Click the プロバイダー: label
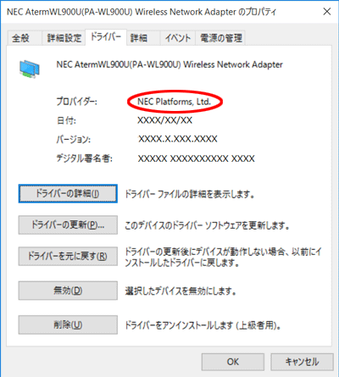Viewport: 339px width, 377px height. pos(77,102)
